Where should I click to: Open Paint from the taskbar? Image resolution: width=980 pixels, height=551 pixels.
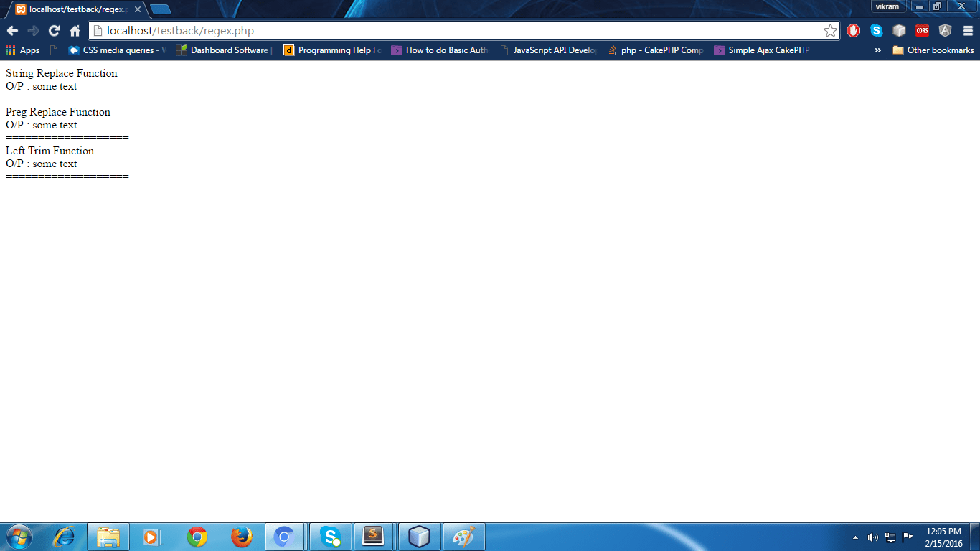tap(464, 537)
